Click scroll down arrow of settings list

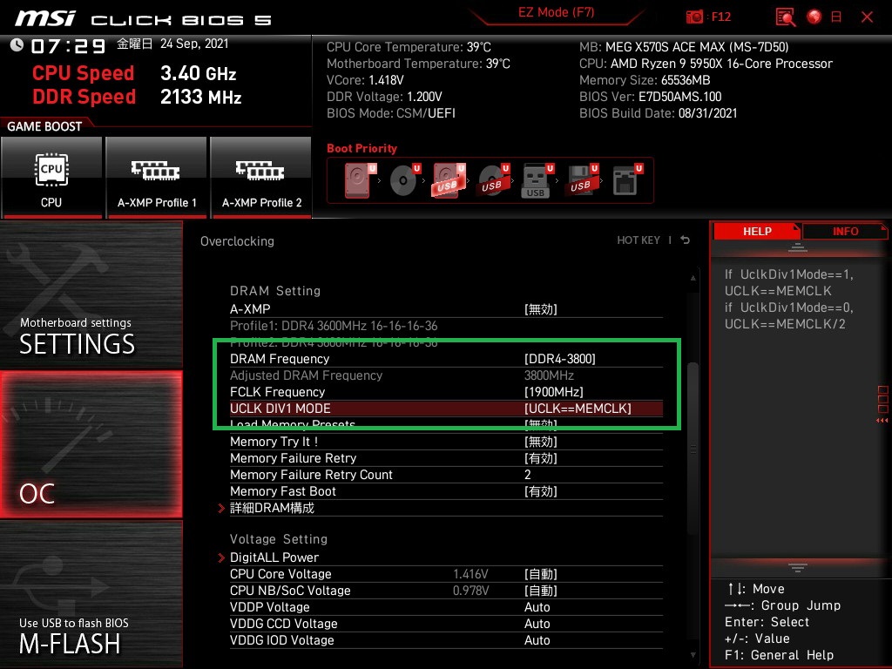click(693, 655)
